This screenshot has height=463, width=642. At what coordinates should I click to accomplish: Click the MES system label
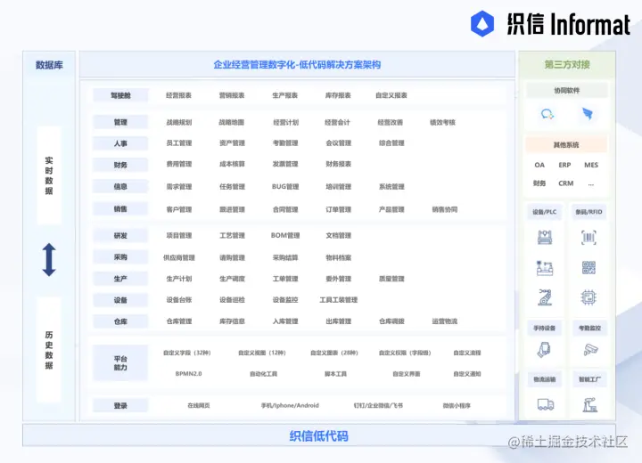coord(591,165)
